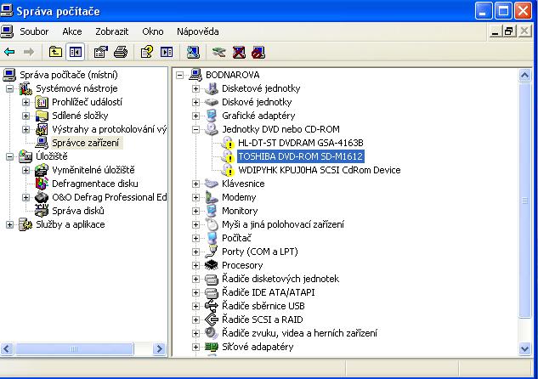This screenshot has width=538, height=379.
Task: Click warning icon of HL-DT-ST DVDRAM
Action: point(228,143)
